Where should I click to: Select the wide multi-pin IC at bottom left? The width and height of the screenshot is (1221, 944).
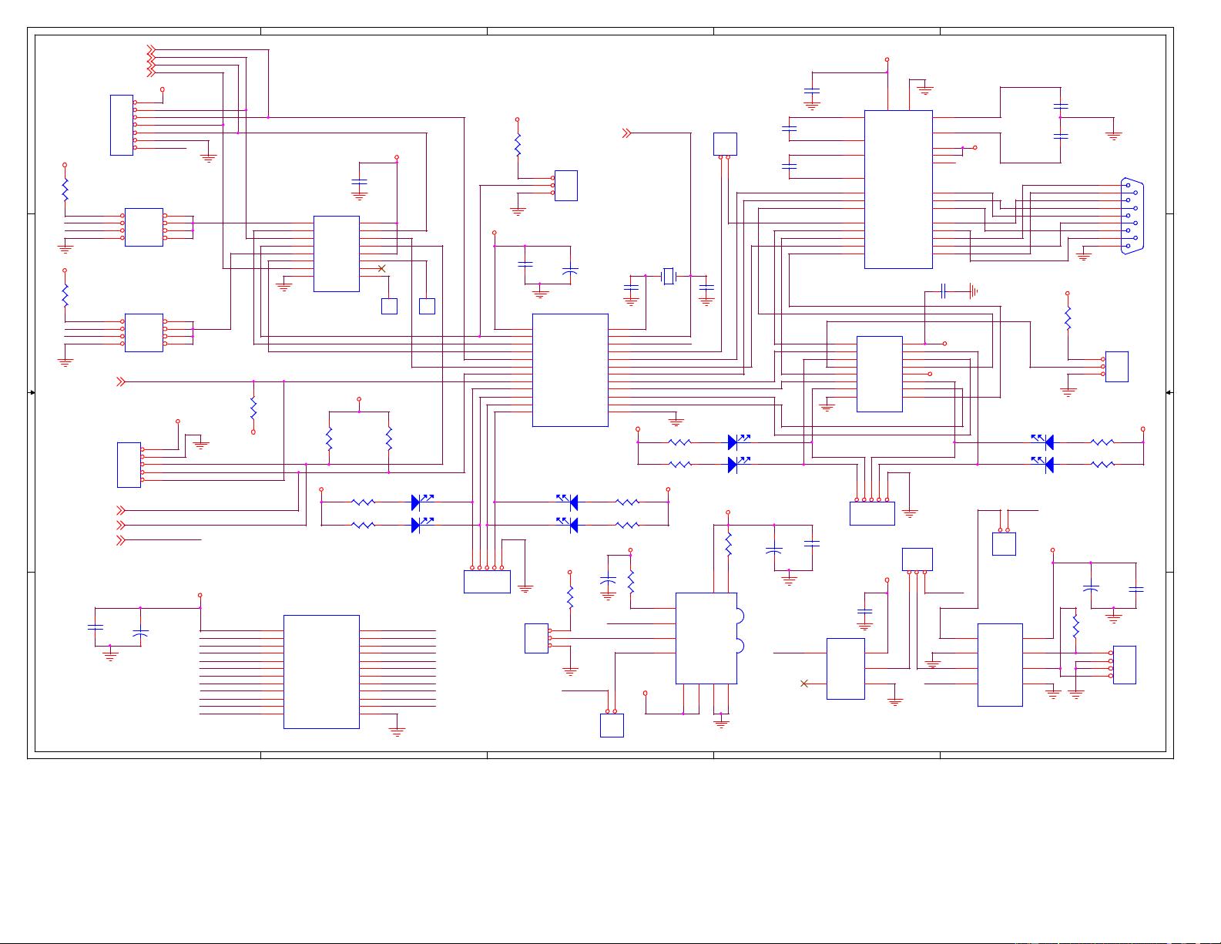[321, 671]
